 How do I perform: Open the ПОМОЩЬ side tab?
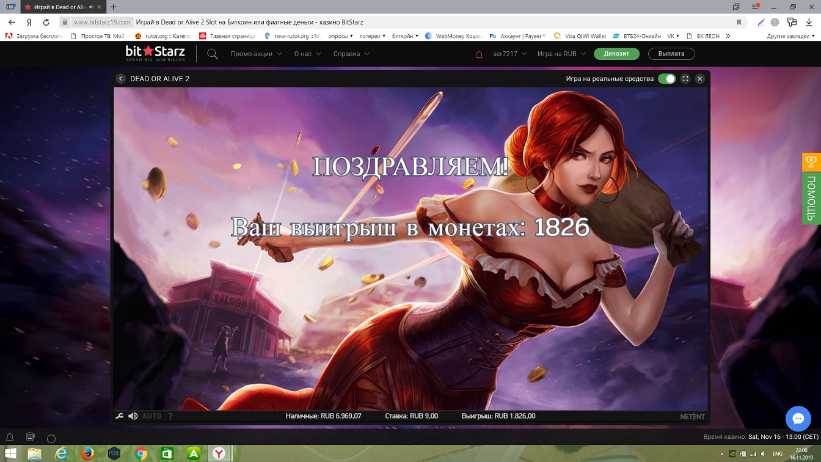click(x=811, y=198)
